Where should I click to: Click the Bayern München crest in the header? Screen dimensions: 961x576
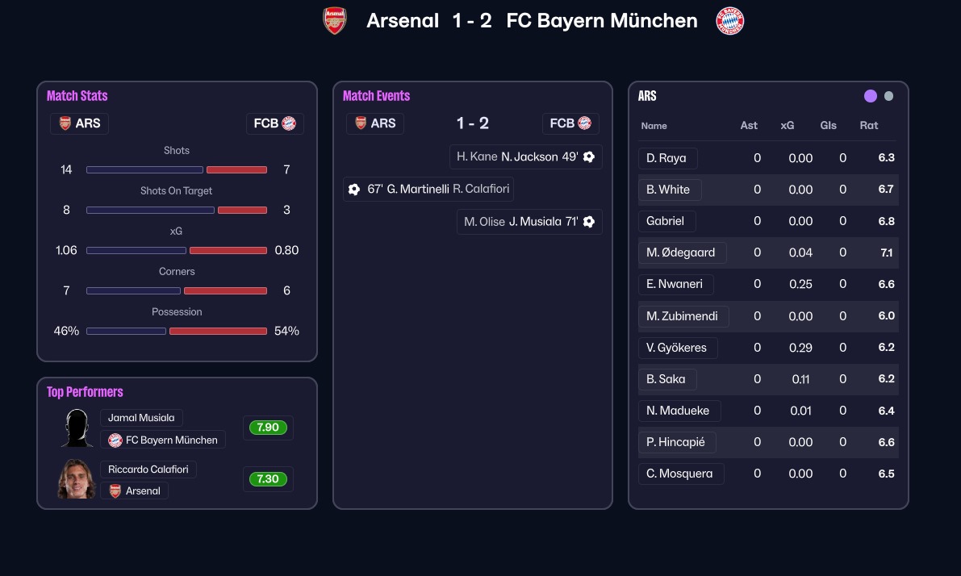point(729,21)
